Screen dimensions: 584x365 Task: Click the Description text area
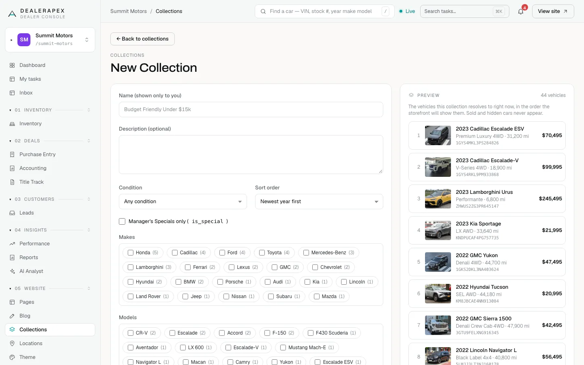pyautogui.click(x=251, y=155)
